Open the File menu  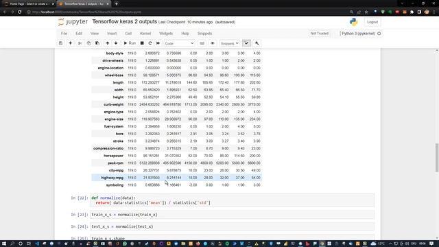pos(64,34)
